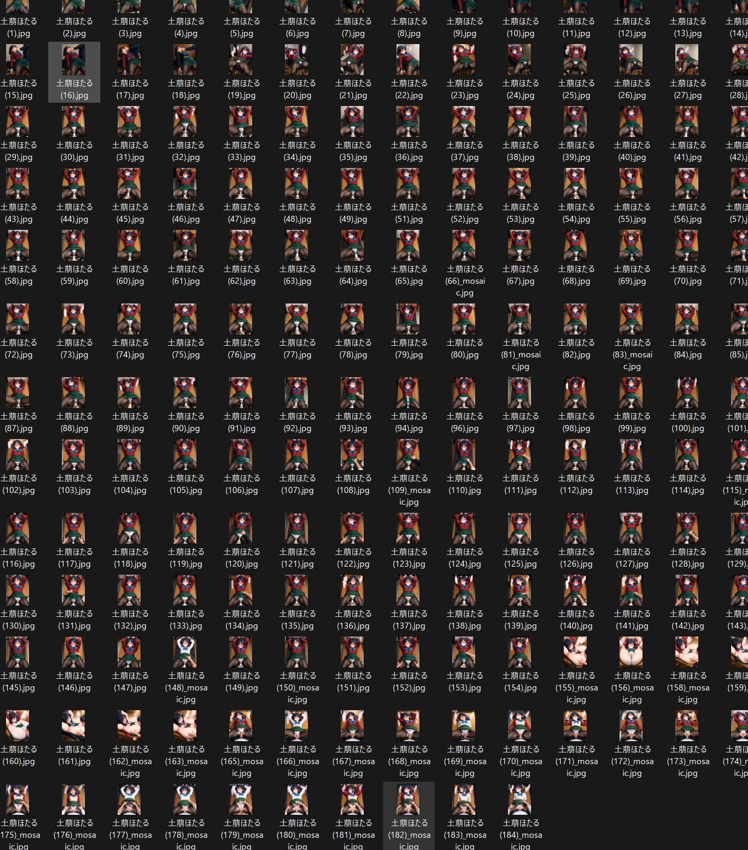
Task: Select thumbnail of 土萠ほたる (29).jpg
Action: click(18, 121)
